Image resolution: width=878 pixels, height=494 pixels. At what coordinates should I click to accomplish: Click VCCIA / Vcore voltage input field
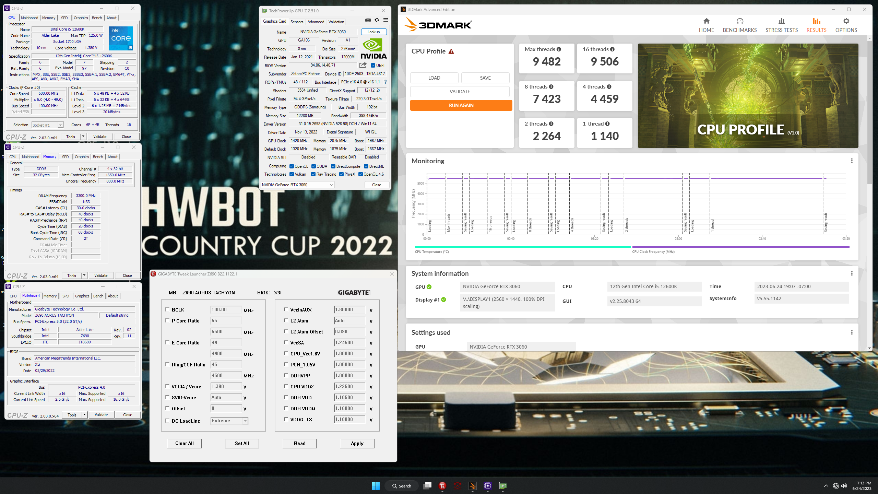coord(226,387)
